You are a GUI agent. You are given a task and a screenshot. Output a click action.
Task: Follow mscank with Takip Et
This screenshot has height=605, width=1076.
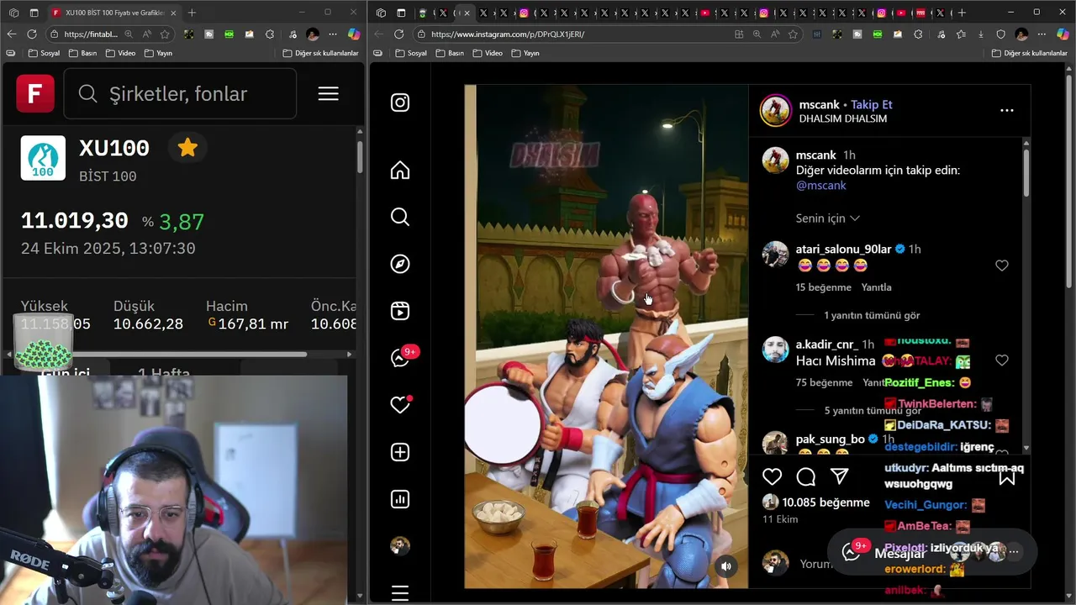pyautogui.click(x=871, y=104)
